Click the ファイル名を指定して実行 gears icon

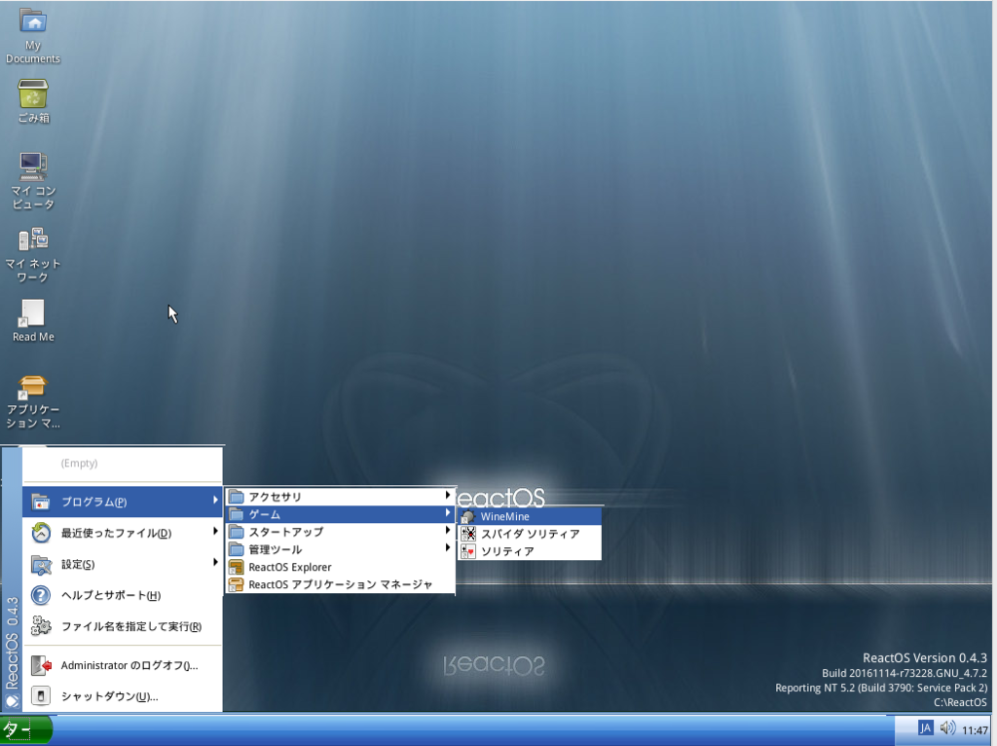pyautogui.click(x=41, y=626)
